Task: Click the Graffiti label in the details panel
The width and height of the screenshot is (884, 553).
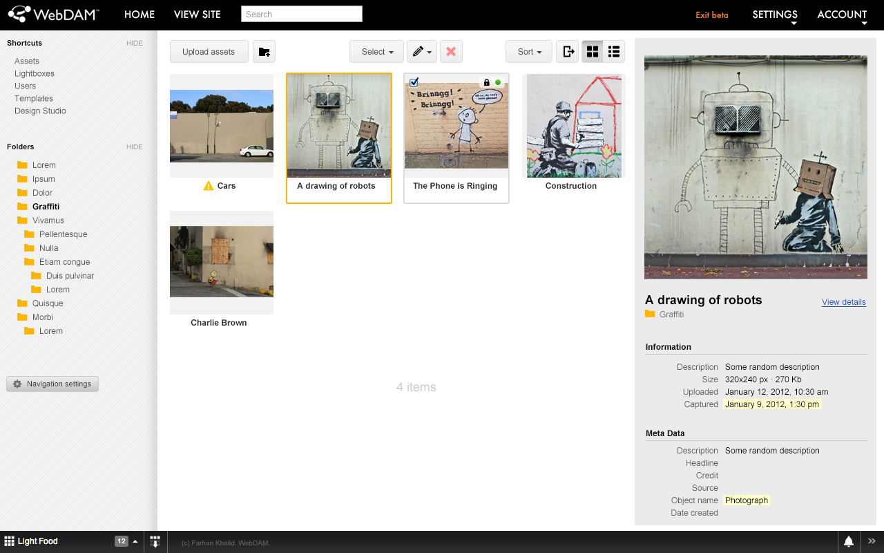Action: click(x=671, y=315)
